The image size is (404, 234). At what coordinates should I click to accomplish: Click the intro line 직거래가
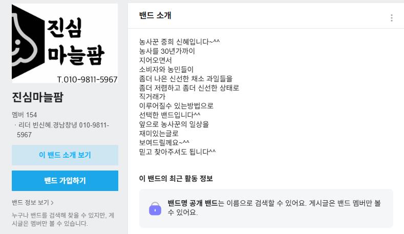pyautogui.click(x=152, y=97)
